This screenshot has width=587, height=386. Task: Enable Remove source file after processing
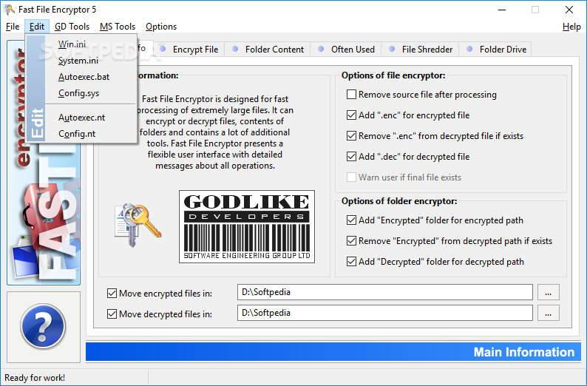421,95
